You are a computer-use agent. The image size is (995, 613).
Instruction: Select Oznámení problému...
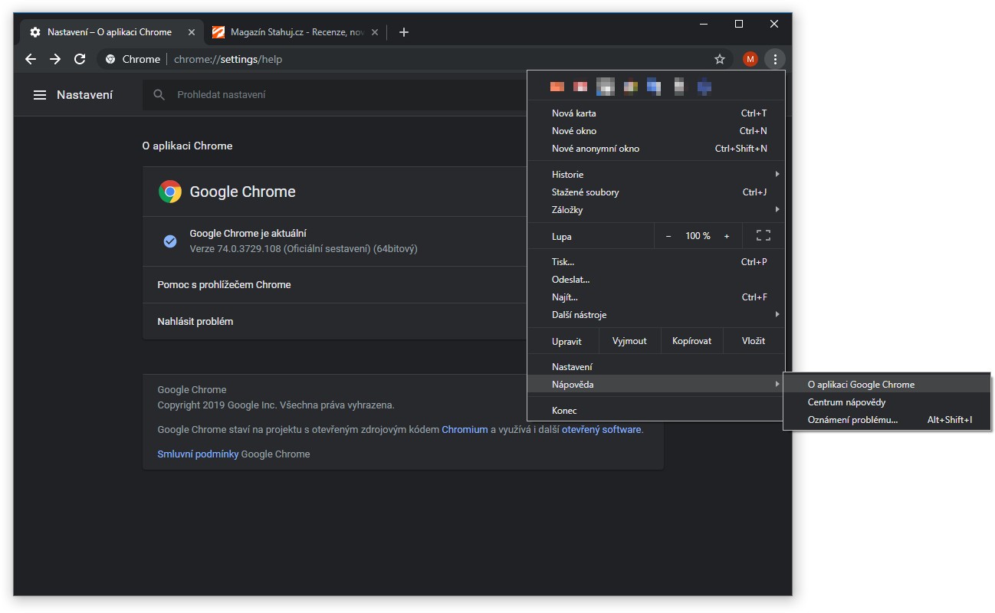coord(887,420)
